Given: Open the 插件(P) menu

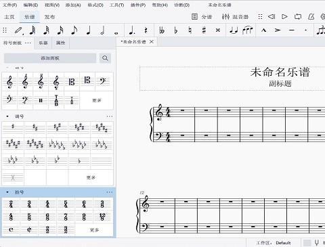Looking at the screenshot, I should point(138,5).
